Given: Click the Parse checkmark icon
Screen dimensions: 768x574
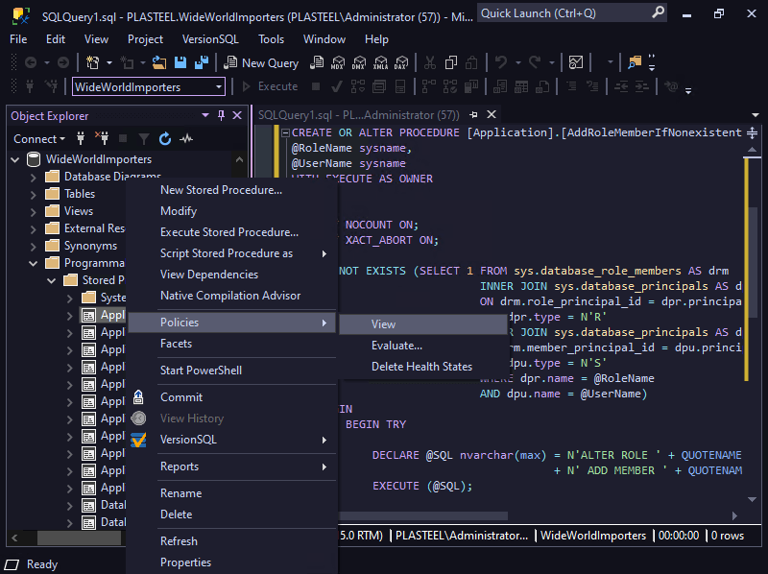Looking at the screenshot, I should (x=337, y=86).
